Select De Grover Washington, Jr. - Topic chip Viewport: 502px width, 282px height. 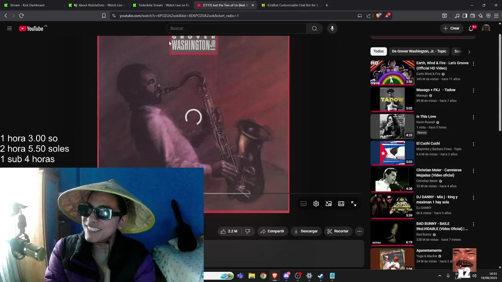coord(419,51)
